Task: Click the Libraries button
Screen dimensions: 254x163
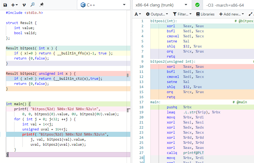Action: click(x=205, y=14)
